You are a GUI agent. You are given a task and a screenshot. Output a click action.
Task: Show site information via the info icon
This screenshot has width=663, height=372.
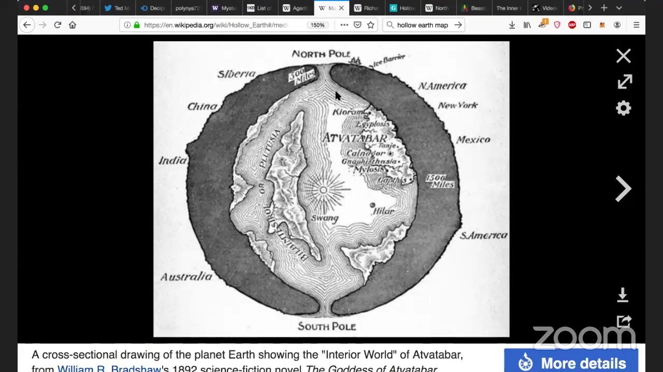127,25
